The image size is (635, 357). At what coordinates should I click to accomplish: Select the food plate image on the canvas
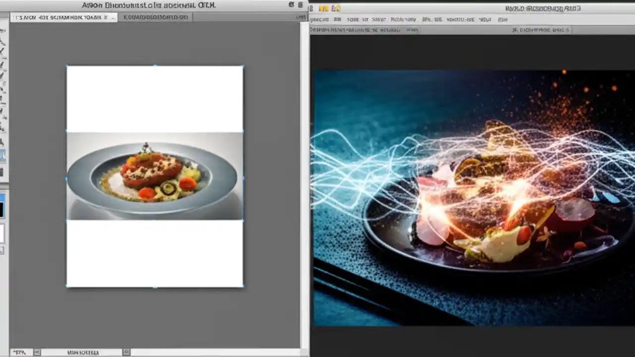tap(155, 176)
